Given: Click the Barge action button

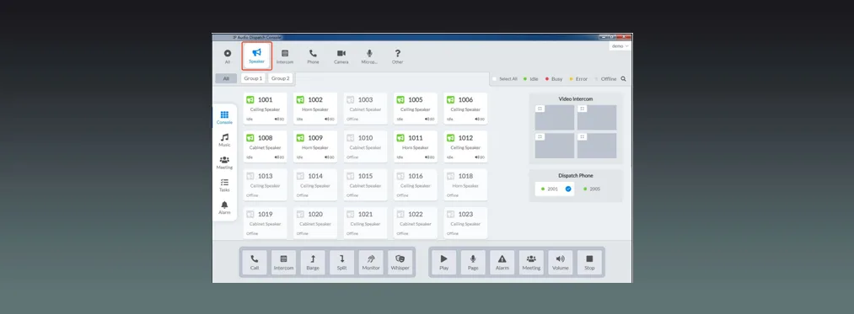Looking at the screenshot, I should pyautogui.click(x=313, y=263).
